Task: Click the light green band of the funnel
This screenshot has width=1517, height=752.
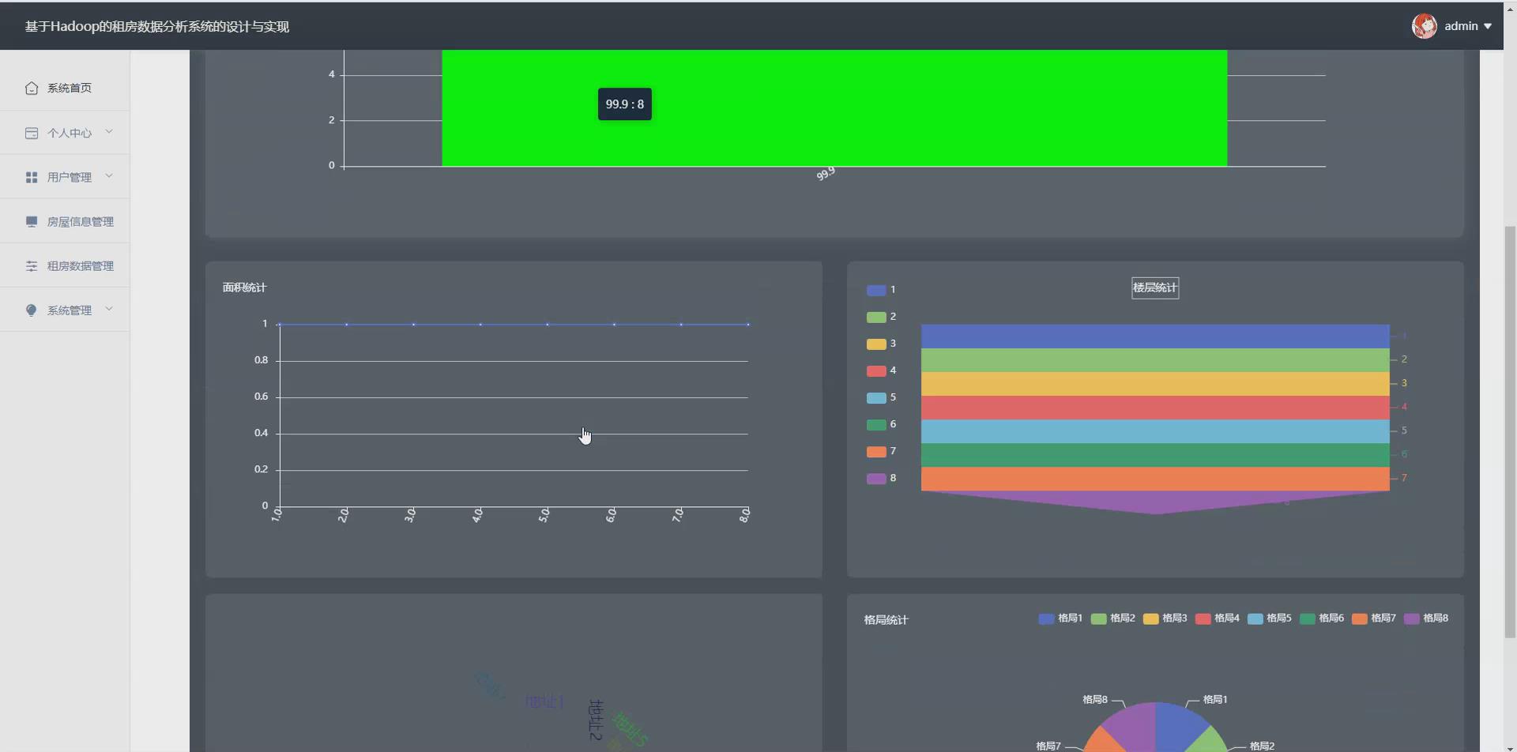Action: [1155, 360]
